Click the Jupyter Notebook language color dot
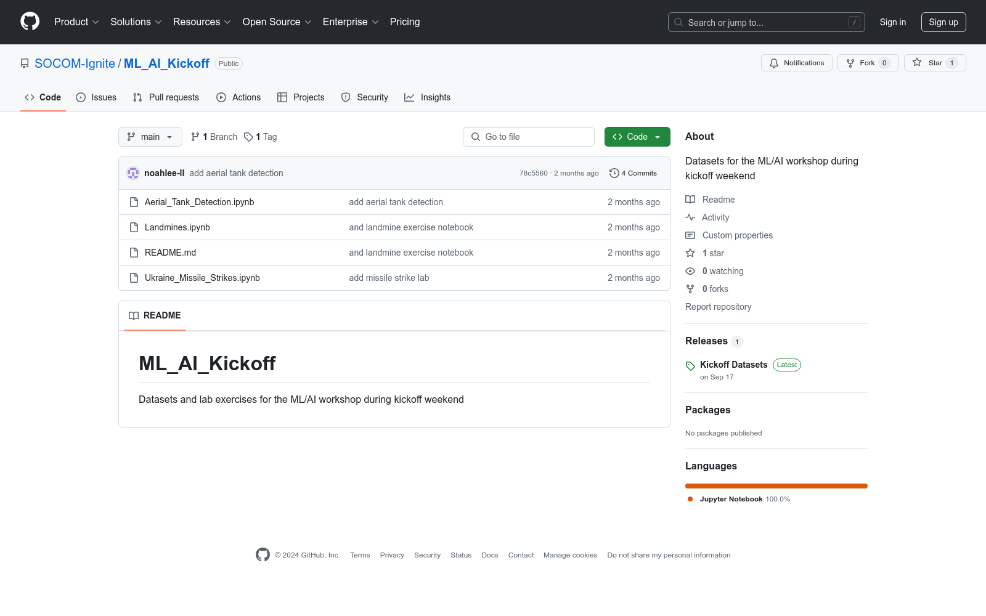Screen dimensions: 986x616 (x=690, y=499)
